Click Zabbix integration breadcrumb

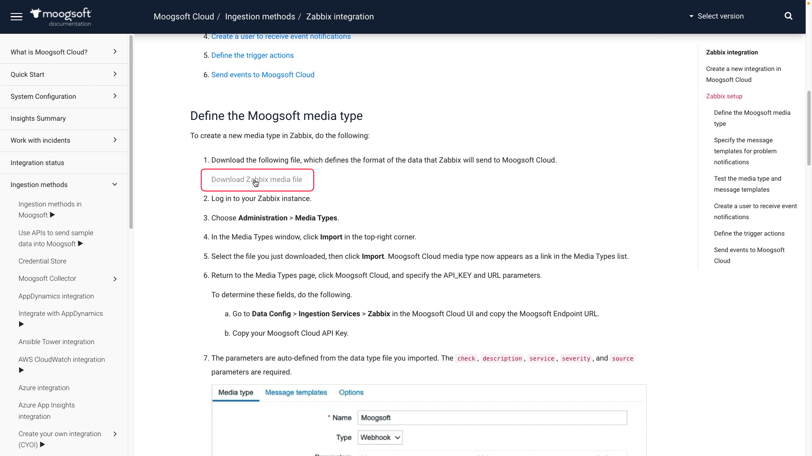tap(340, 17)
